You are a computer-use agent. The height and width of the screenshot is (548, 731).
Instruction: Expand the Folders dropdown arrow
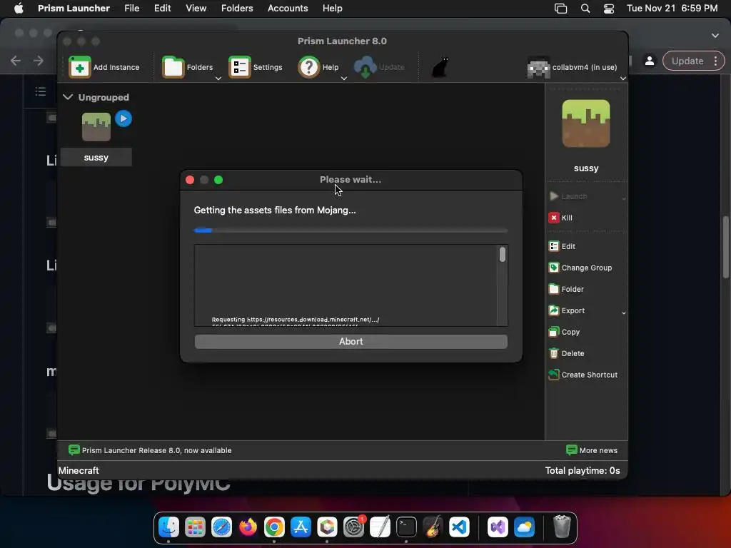click(x=218, y=78)
